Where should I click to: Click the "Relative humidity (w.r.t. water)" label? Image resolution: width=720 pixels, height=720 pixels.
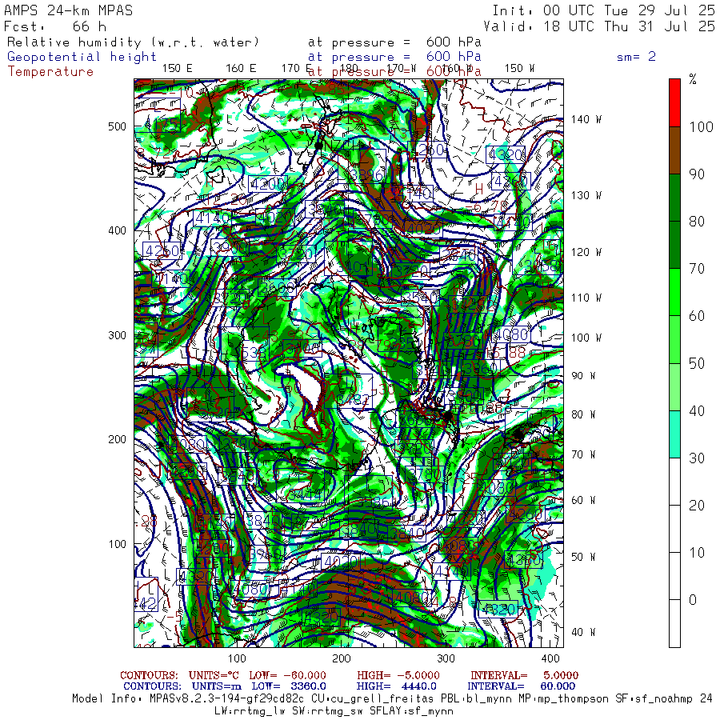133,42
